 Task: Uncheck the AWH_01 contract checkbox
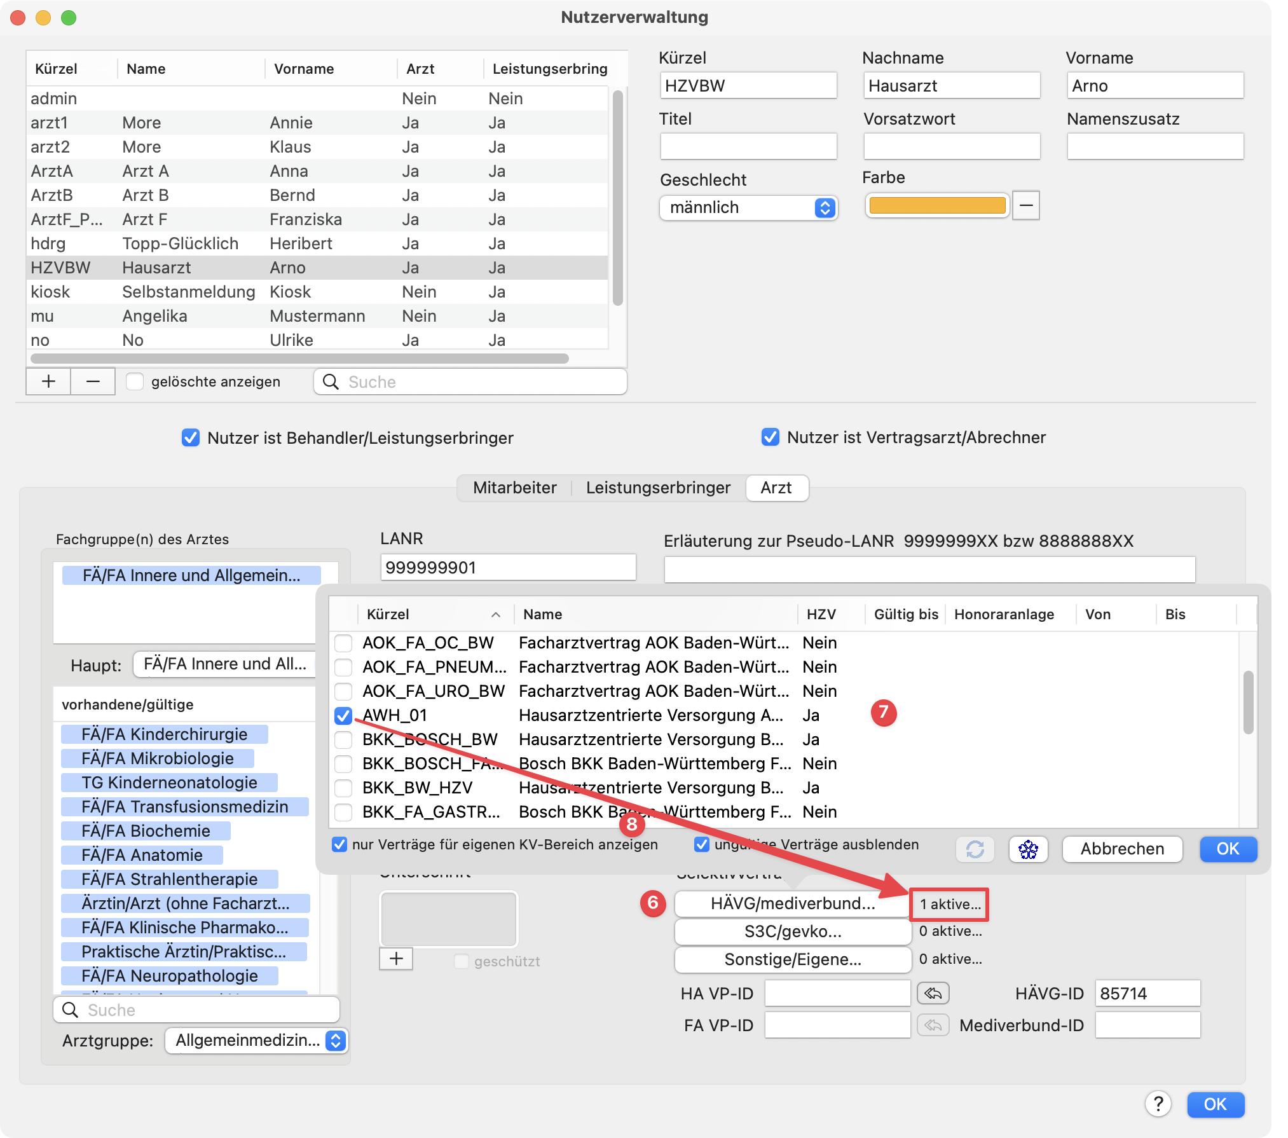(343, 716)
